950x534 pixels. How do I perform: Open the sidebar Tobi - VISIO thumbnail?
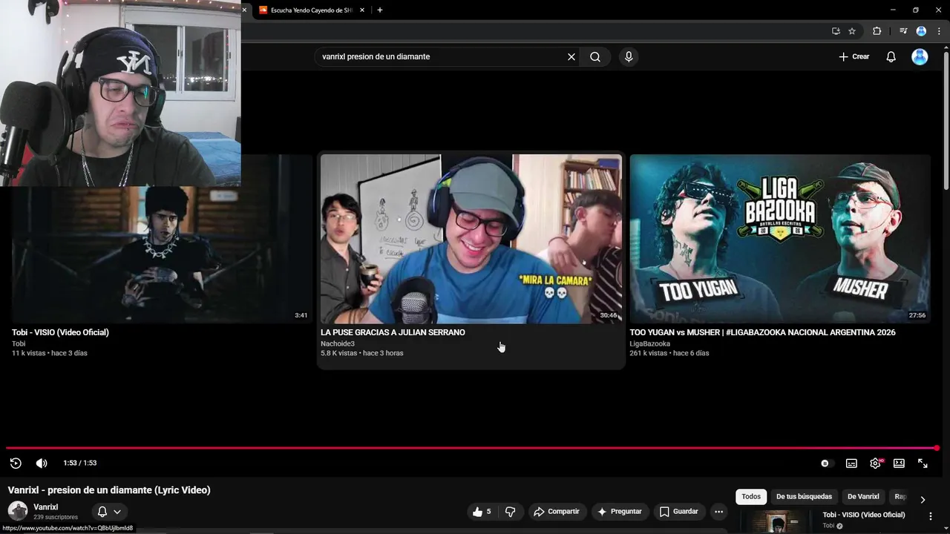coord(777,522)
